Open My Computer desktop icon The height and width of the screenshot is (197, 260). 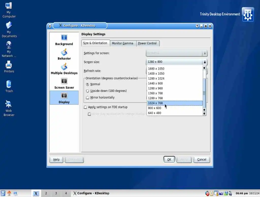pyautogui.click(x=9, y=10)
